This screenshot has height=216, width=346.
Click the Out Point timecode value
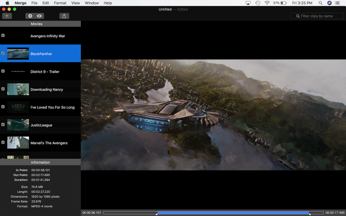coord(41,175)
